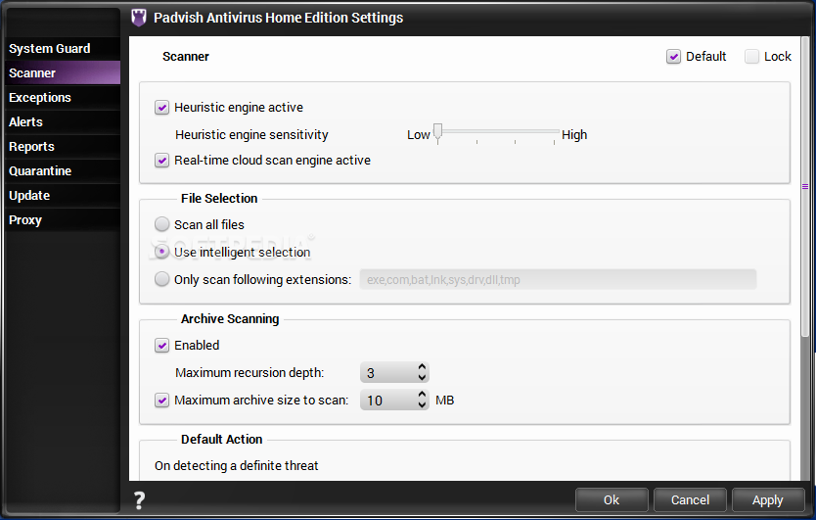Toggle Heuristic engine active checkbox
Image resolution: width=816 pixels, height=520 pixels.
click(x=161, y=108)
